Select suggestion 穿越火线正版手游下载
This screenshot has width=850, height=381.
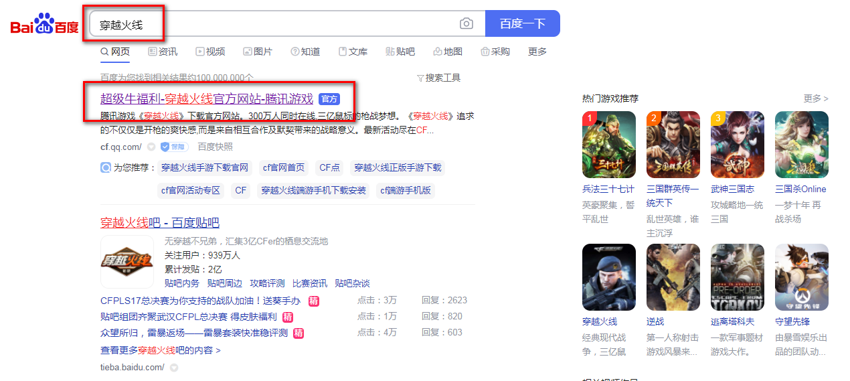pos(398,167)
